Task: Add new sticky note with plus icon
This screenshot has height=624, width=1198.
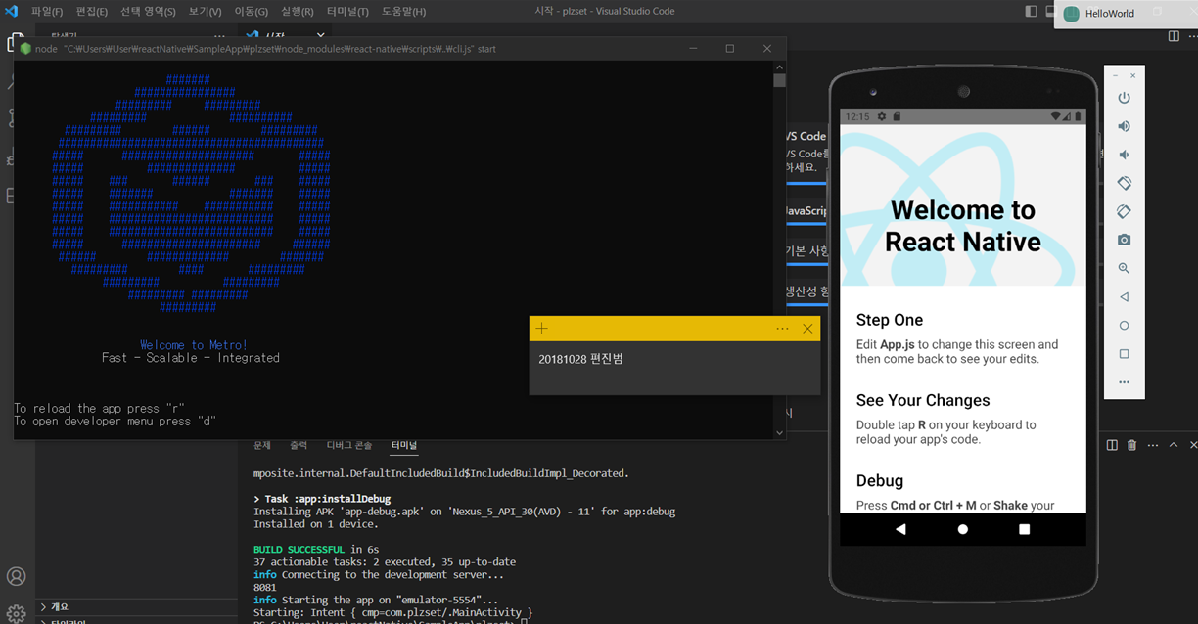Action: pyautogui.click(x=541, y=329)
